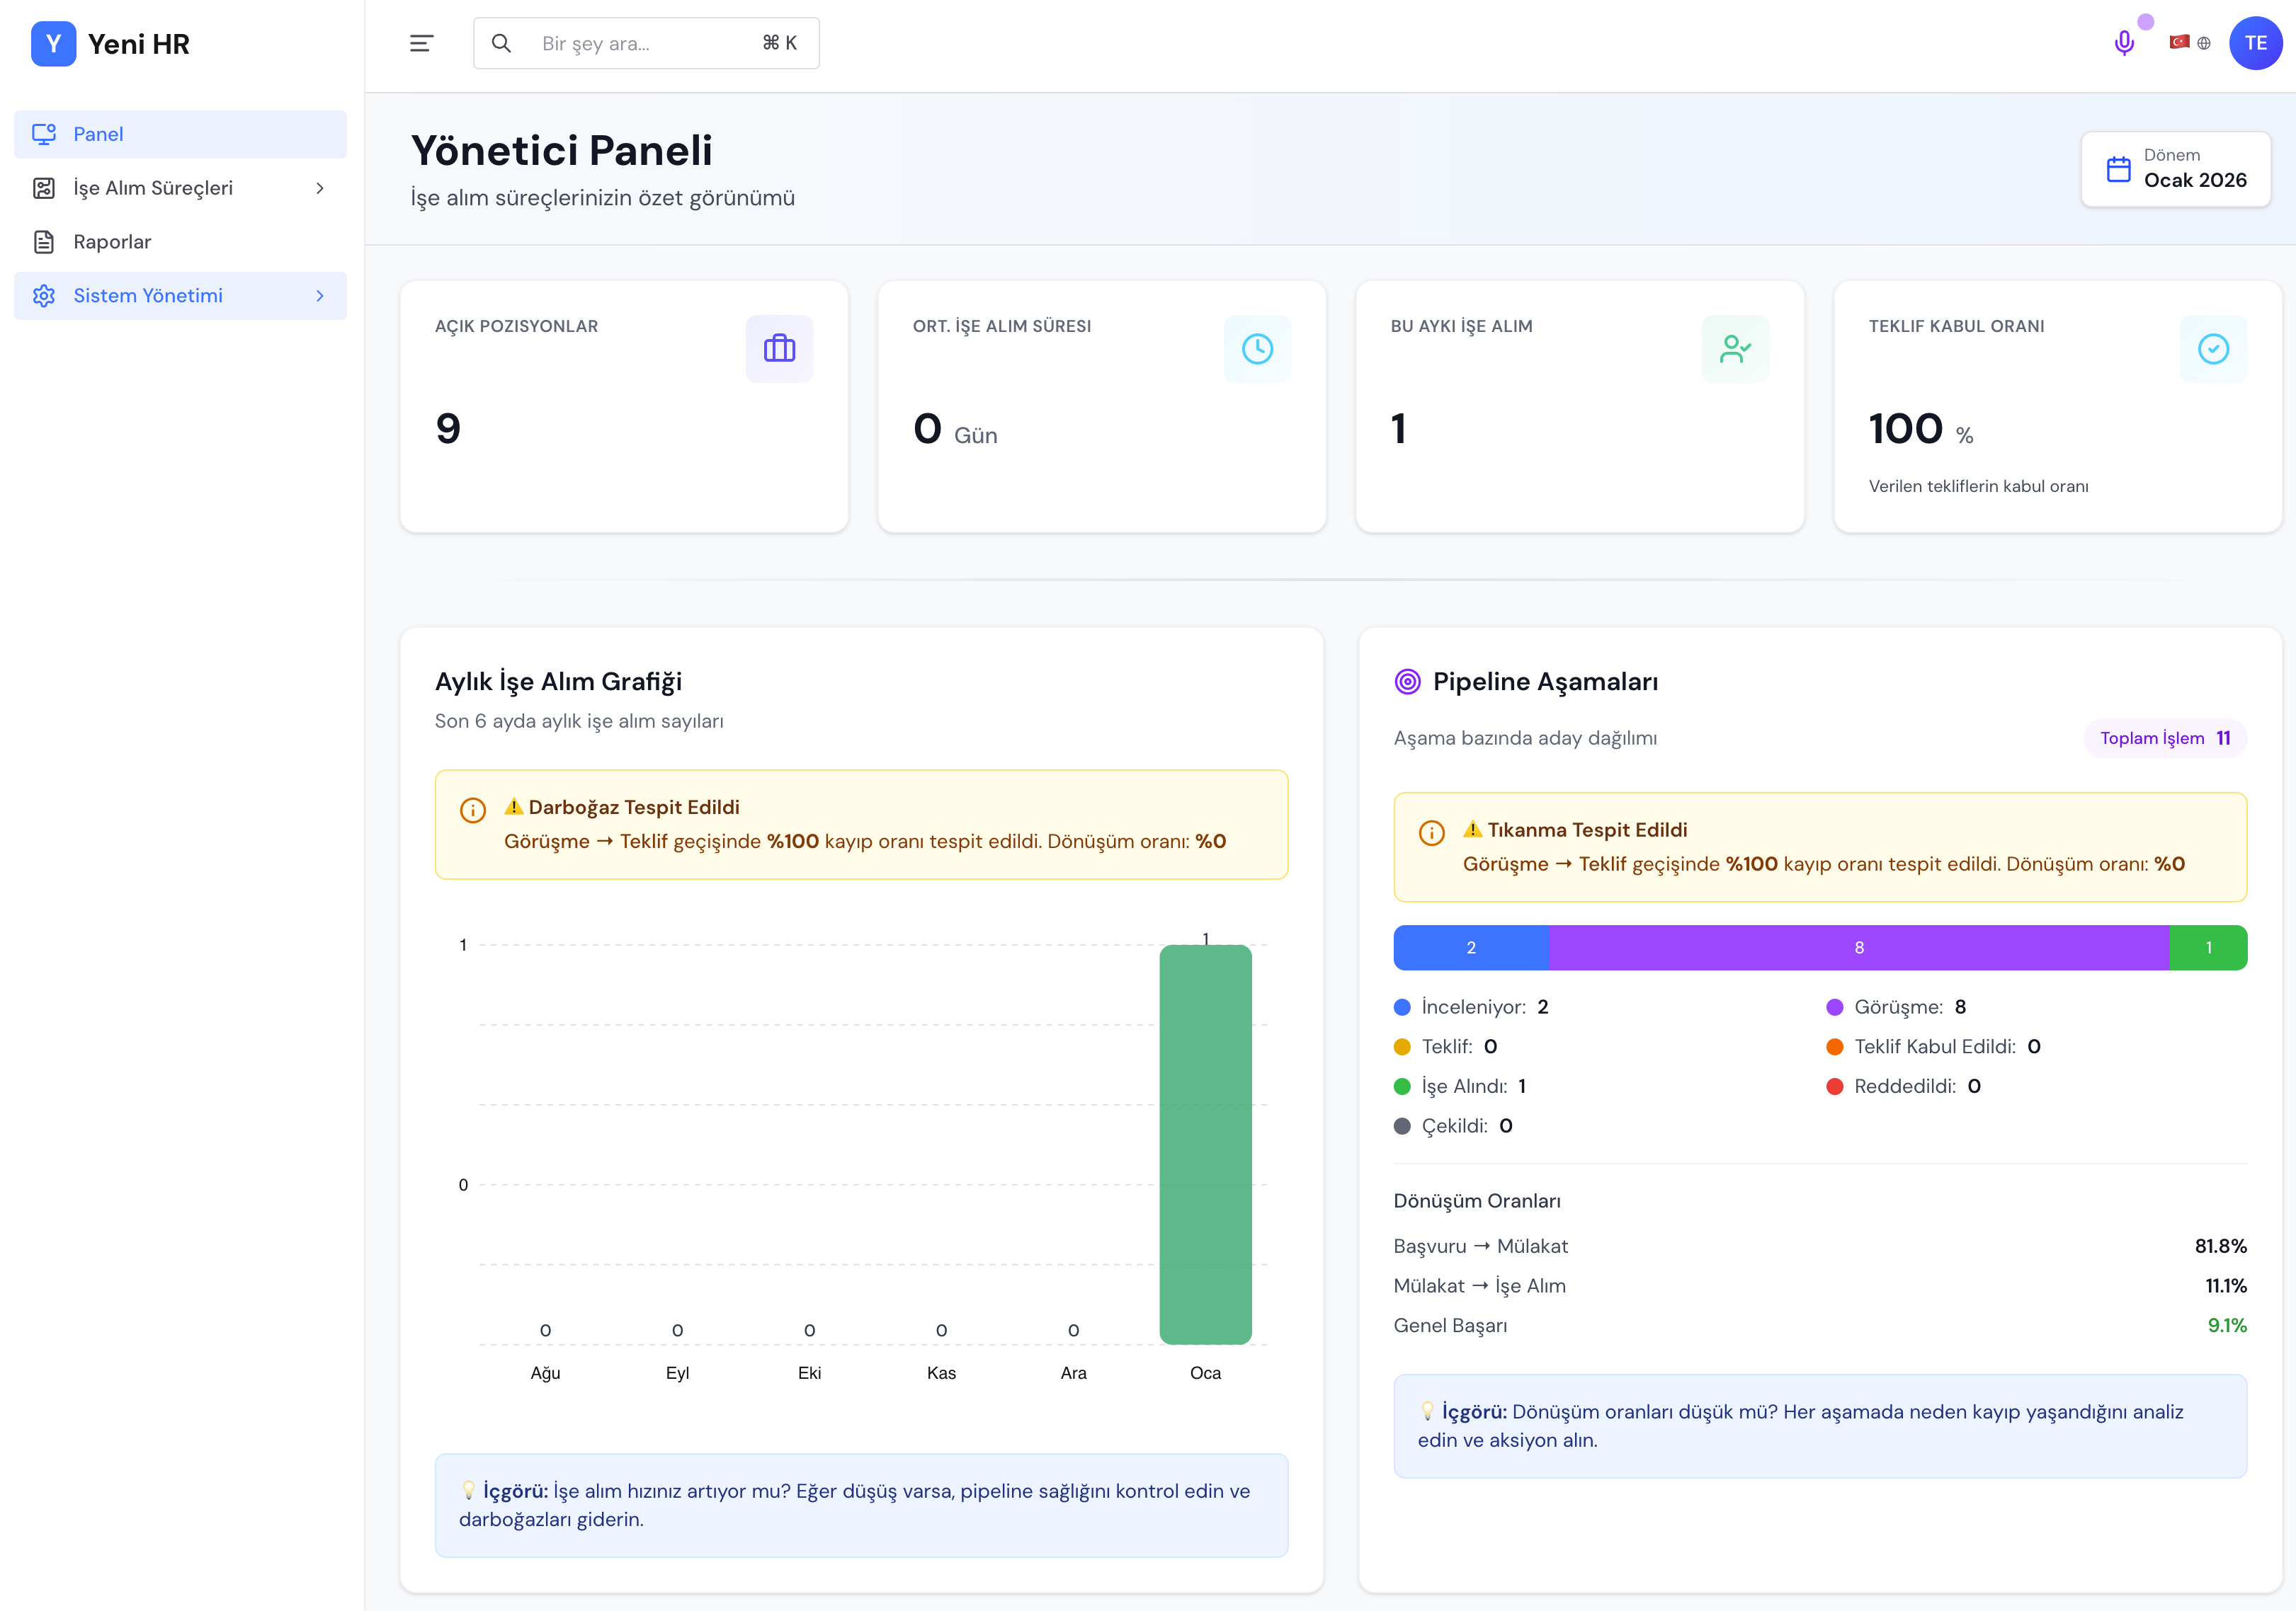Click the Raporlar document icon in sidebar
The width and height of the screenshot is (2296, 1611).
(44, 242)
